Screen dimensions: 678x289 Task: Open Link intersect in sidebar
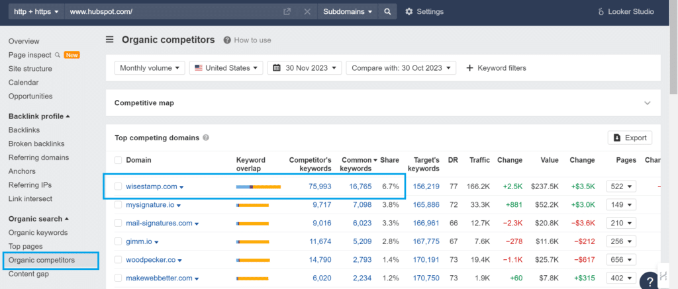click(30, 199)
